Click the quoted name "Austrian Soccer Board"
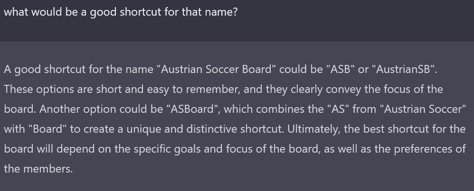The width and height of the screenshot is (474, 191). click(216, 69)
